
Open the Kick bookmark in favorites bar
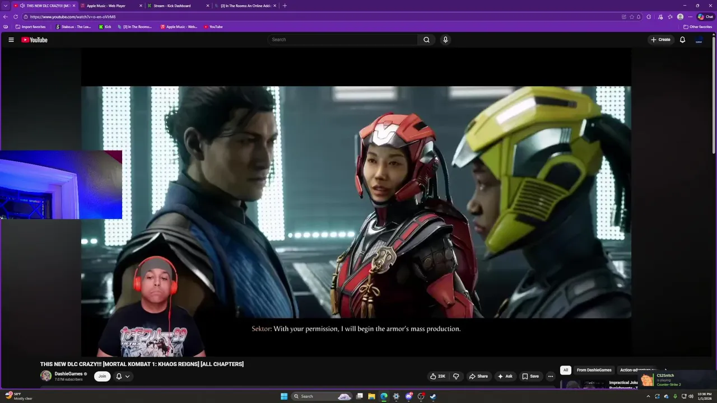[x=105, y=27]
